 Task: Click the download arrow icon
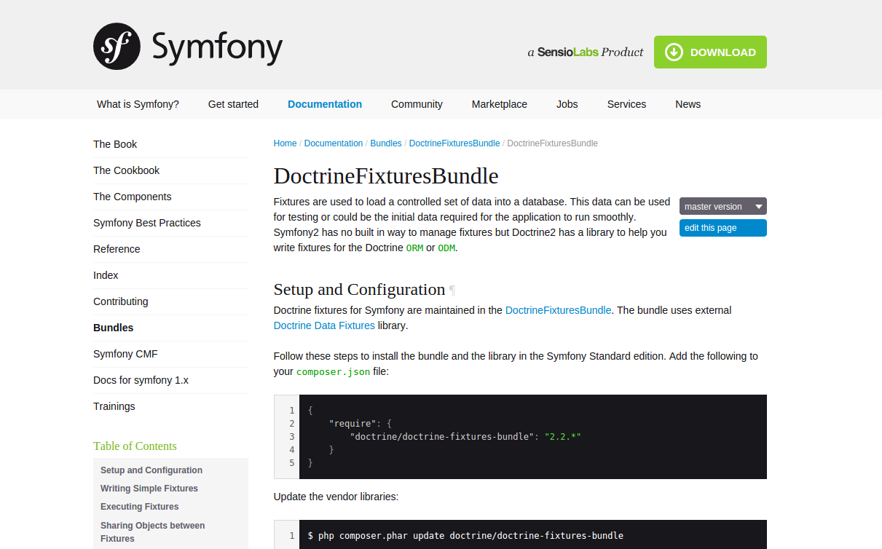674,52
